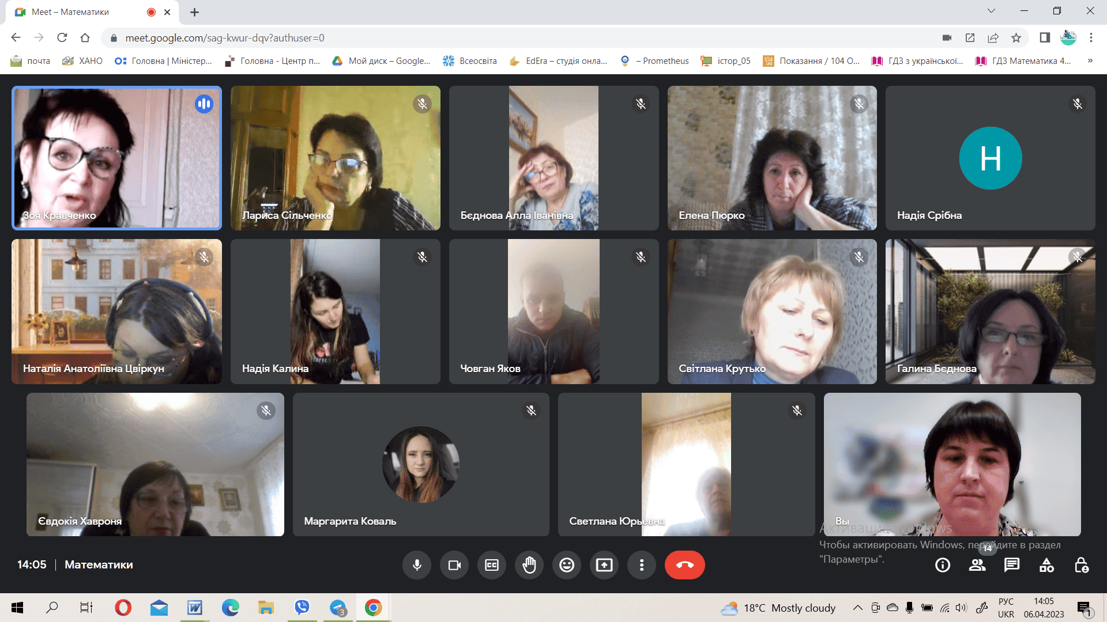Open camera permission icon in address bar
The height and width of the screenshot is (622, 1107).
[947, 37]
